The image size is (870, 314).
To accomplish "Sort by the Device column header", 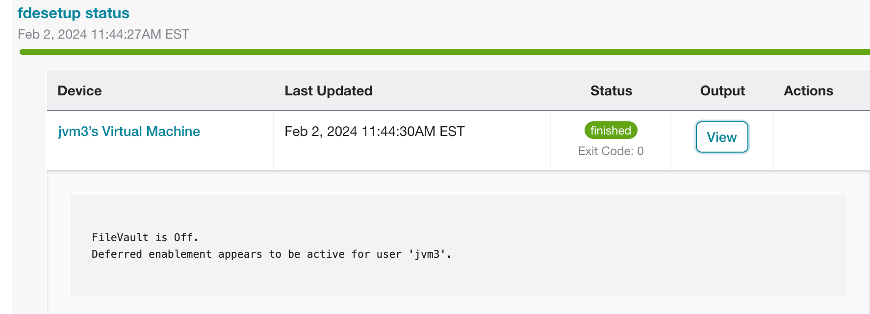I will pyautogui.click(x=79, y=91).
